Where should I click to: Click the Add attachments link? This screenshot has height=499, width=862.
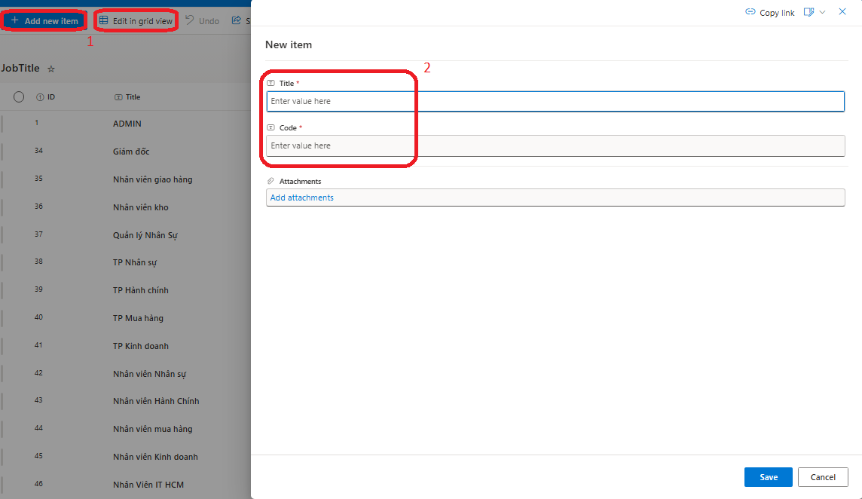coord(301,197)
